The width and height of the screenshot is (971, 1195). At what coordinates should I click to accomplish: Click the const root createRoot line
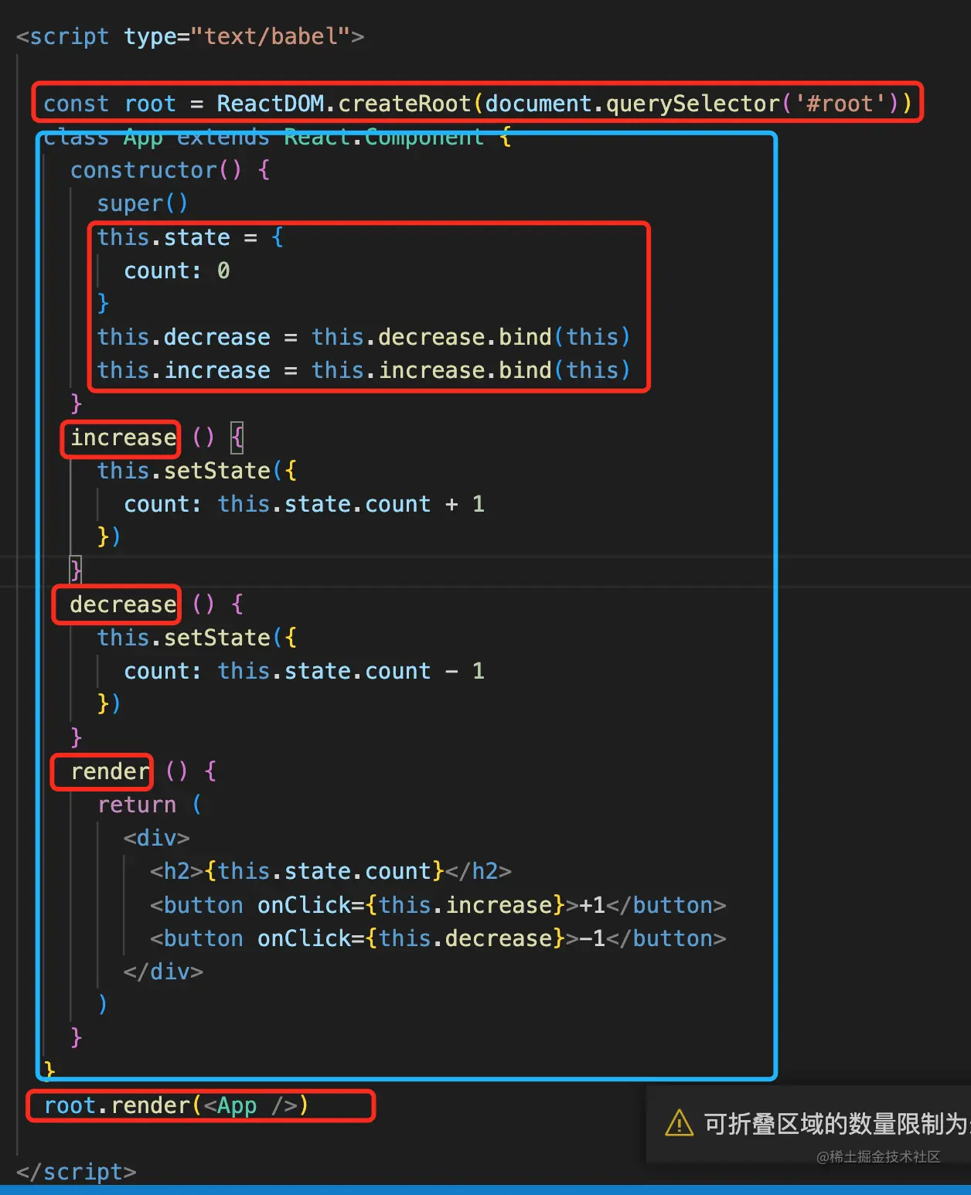click(x=478, y=103)
